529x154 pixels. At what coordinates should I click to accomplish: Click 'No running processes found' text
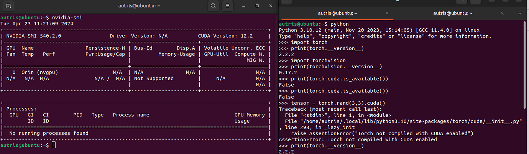click(49, 133)
